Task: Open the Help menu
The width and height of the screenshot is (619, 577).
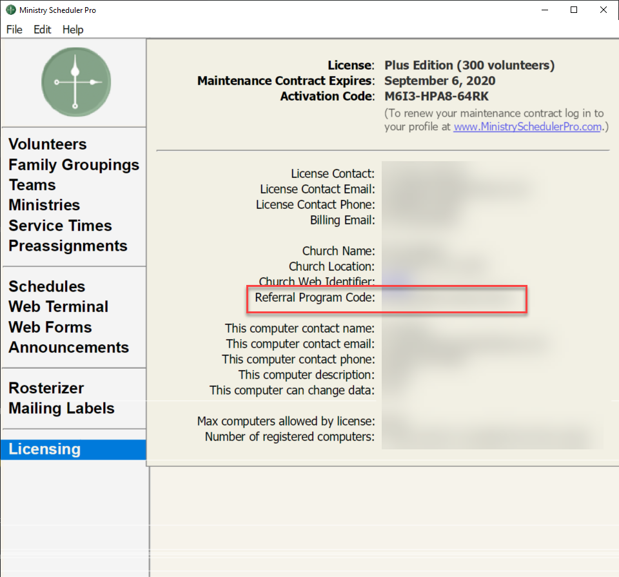Action: tap(73, 30)
